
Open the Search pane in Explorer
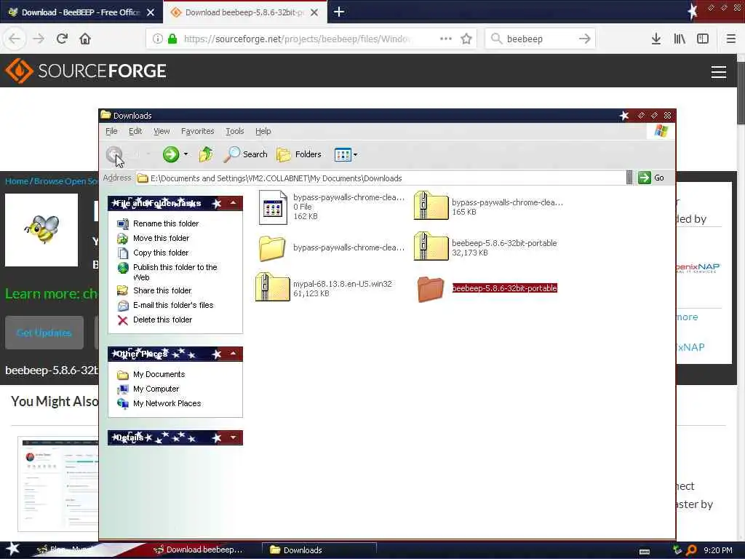tap(245, 154)
